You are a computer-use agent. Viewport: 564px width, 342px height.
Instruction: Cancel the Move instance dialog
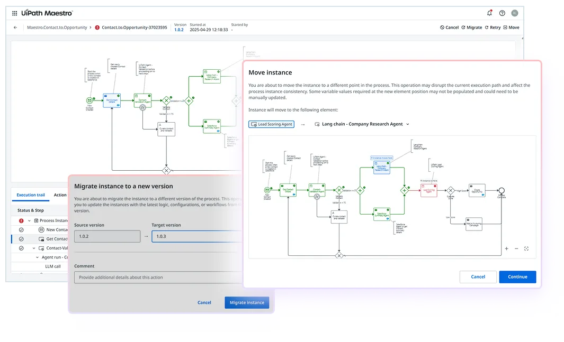478,276
